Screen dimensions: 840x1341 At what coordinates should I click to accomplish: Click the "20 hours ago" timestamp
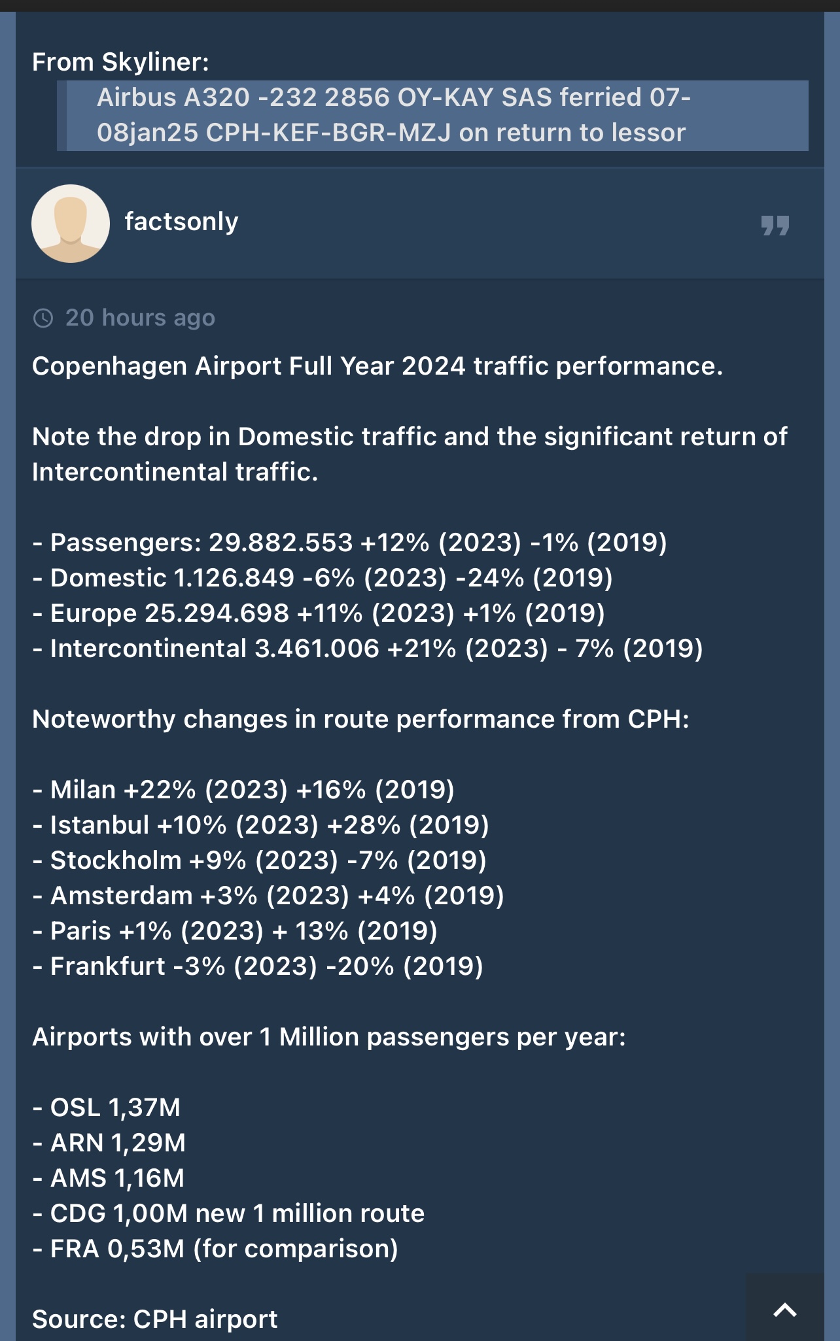pos(140,318)
